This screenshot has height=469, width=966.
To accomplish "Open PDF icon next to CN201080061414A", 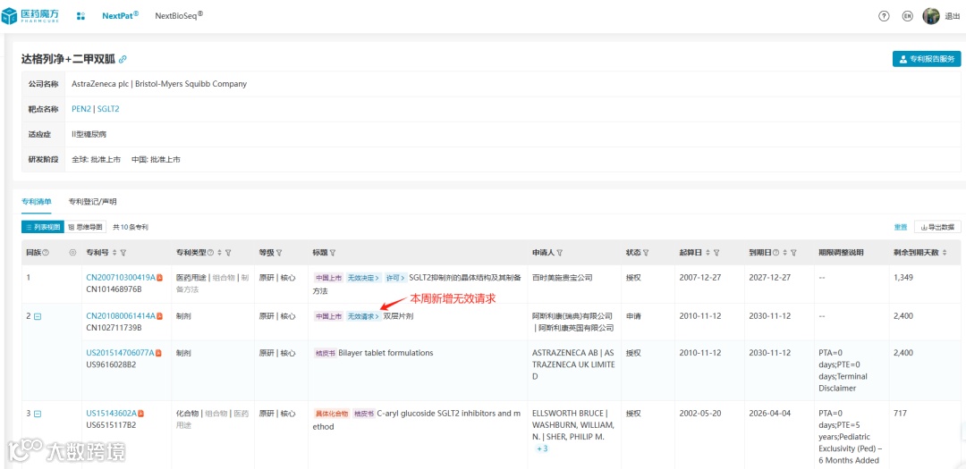I will click(159, 316).
